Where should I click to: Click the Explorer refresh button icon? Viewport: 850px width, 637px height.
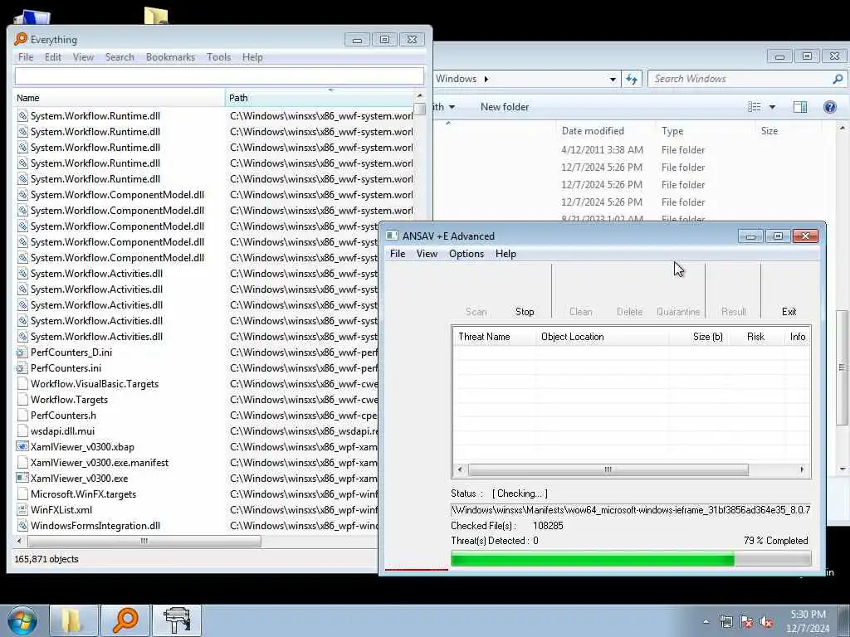[632, 79]
